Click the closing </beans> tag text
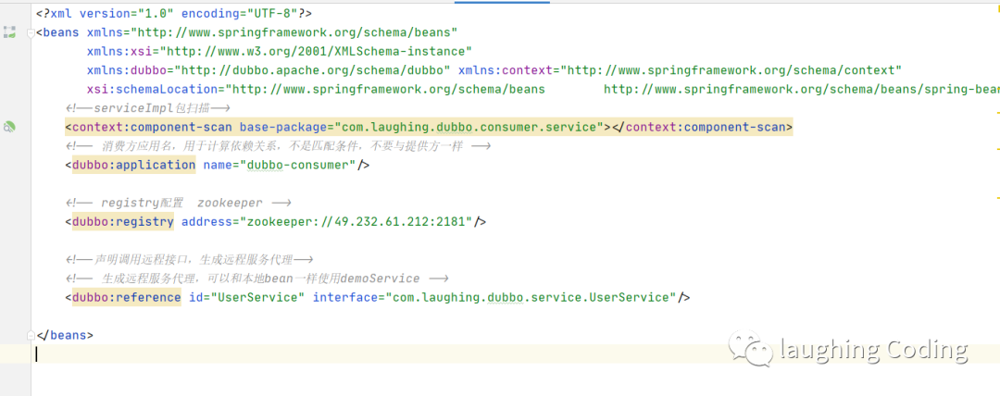The image size is (1000, 396). click(65, 336)
